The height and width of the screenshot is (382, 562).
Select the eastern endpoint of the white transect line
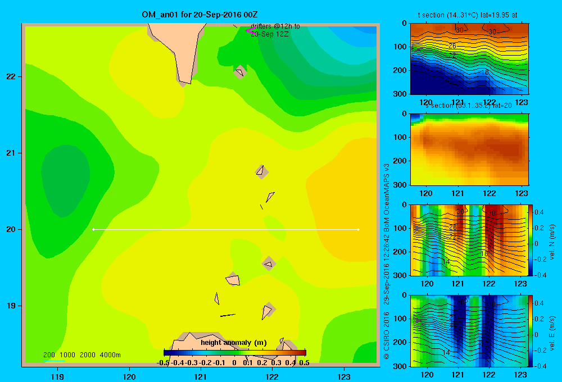tap(359, 229)
